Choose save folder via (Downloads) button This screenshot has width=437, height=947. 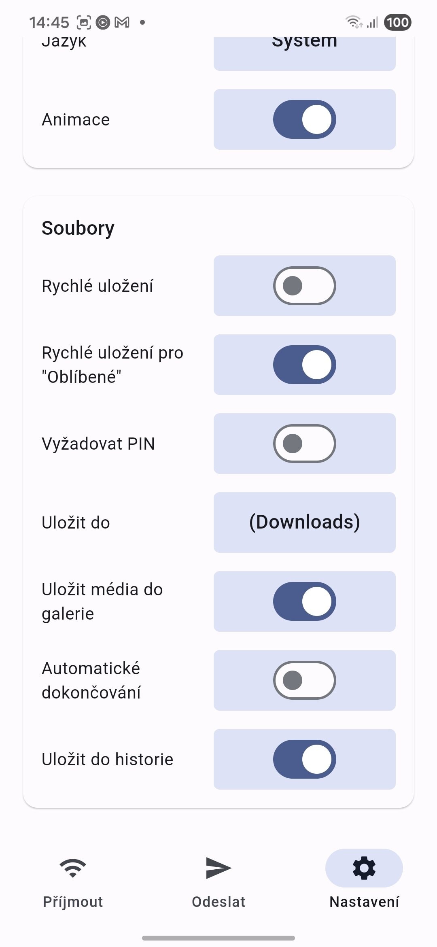(x=304, y=522)
